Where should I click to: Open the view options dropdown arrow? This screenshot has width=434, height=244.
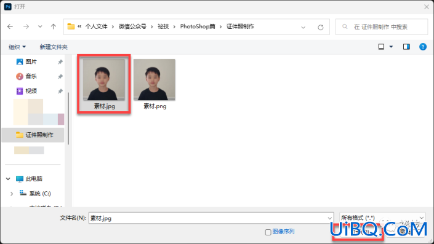click(x=391, y=47)
